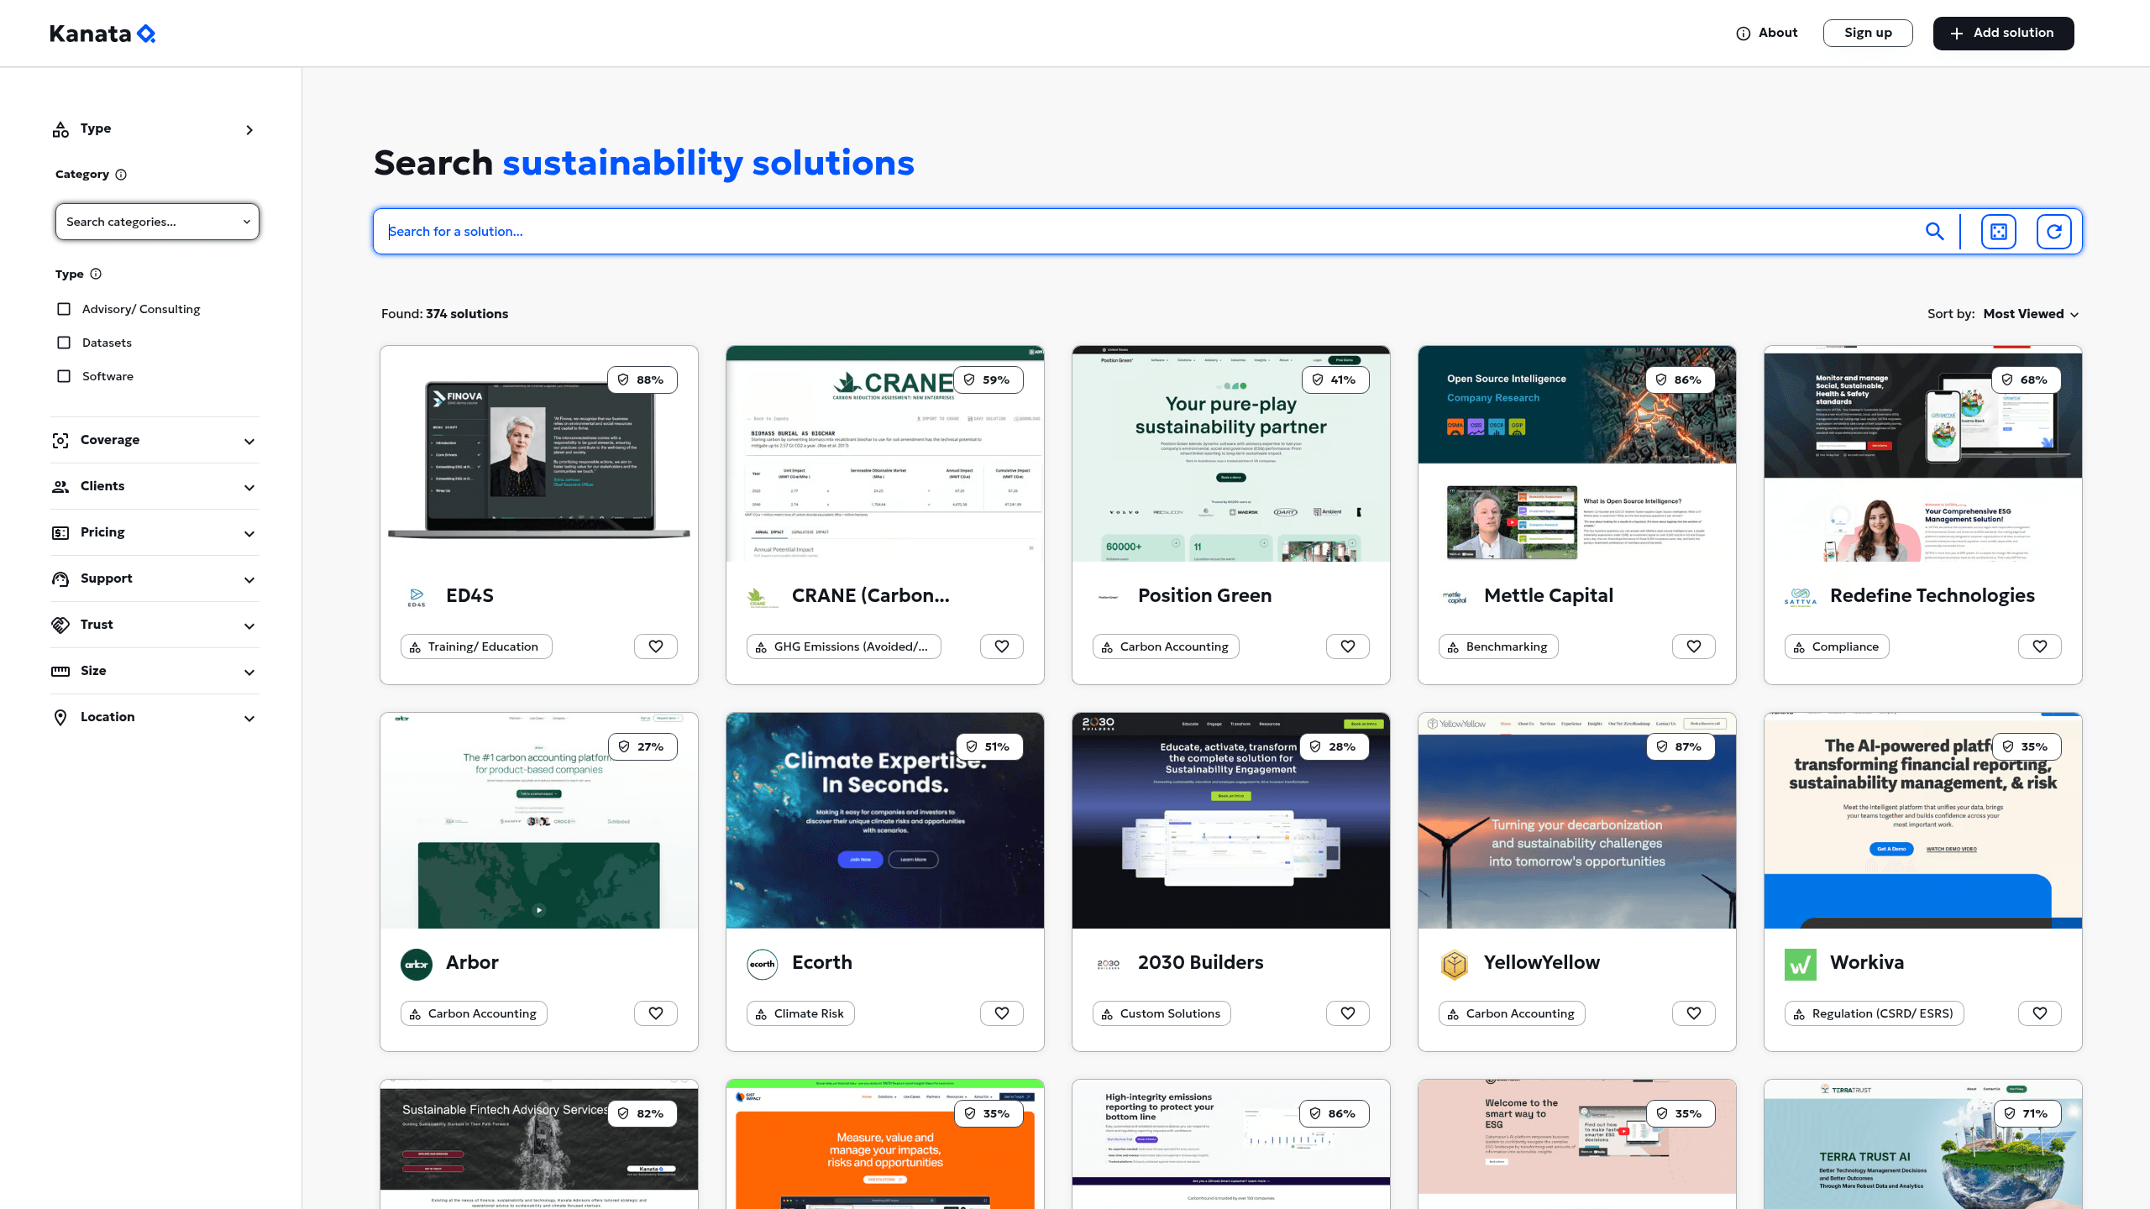The height and width of the screenshot is (1209, 2150).
Task: Enable the Datasets checkbox
Action: [64, 343]
